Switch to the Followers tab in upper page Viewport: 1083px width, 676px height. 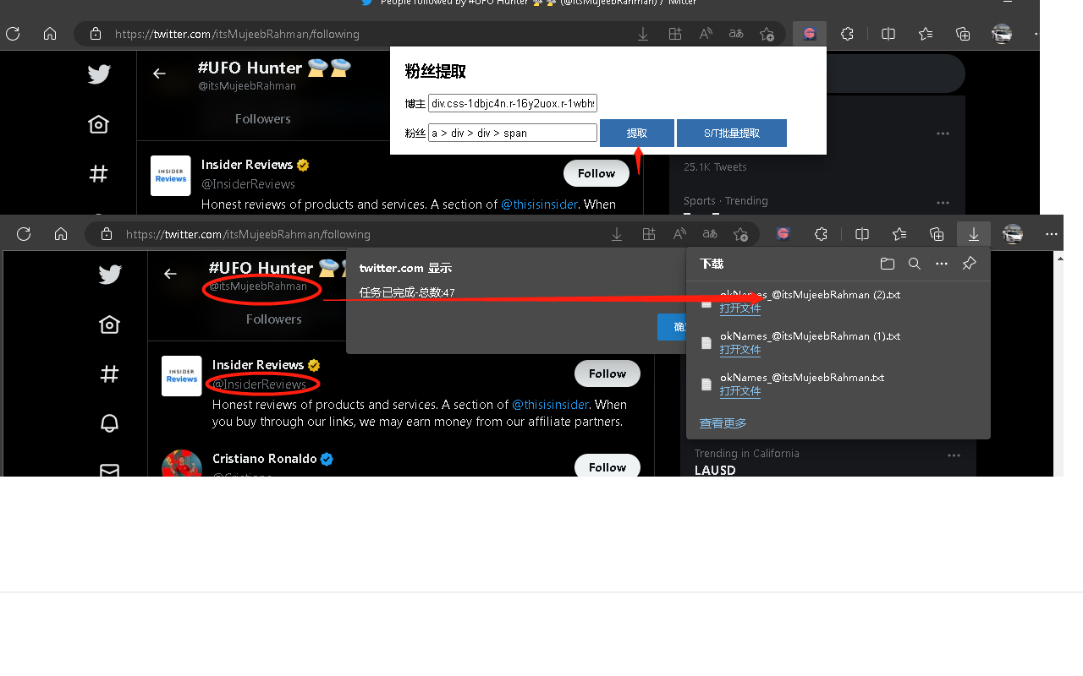263,119
